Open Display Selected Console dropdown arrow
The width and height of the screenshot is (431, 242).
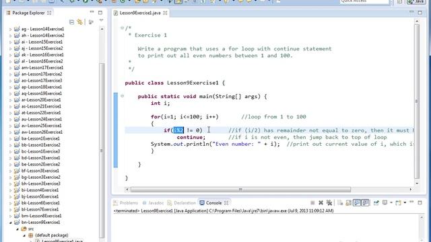[x=391, y=202]
